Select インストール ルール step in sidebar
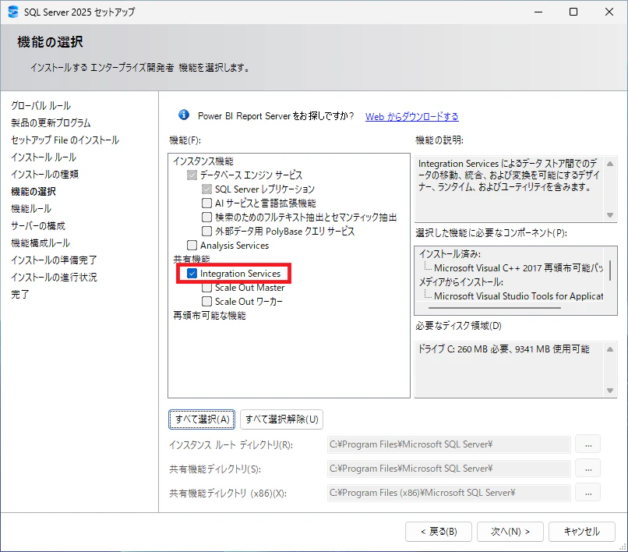This screenshot has height=552, width=628. (x=44, y=157)
